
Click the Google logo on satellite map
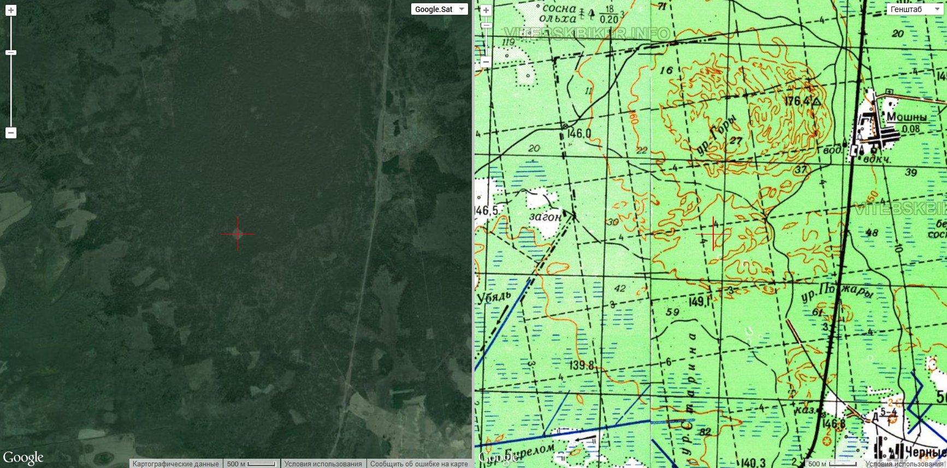pyautogui.click(x=23, y=458)
